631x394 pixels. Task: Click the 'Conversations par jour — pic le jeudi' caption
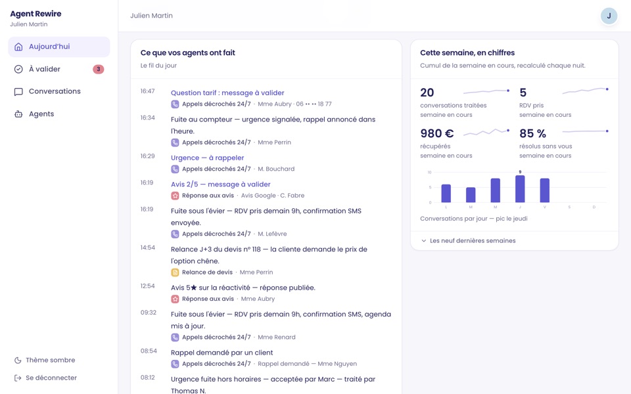tap(474, 219)
